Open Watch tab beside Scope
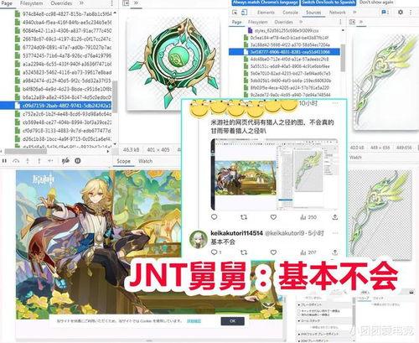The height and width of the screenshot is (343, 419). coord(145,161)
